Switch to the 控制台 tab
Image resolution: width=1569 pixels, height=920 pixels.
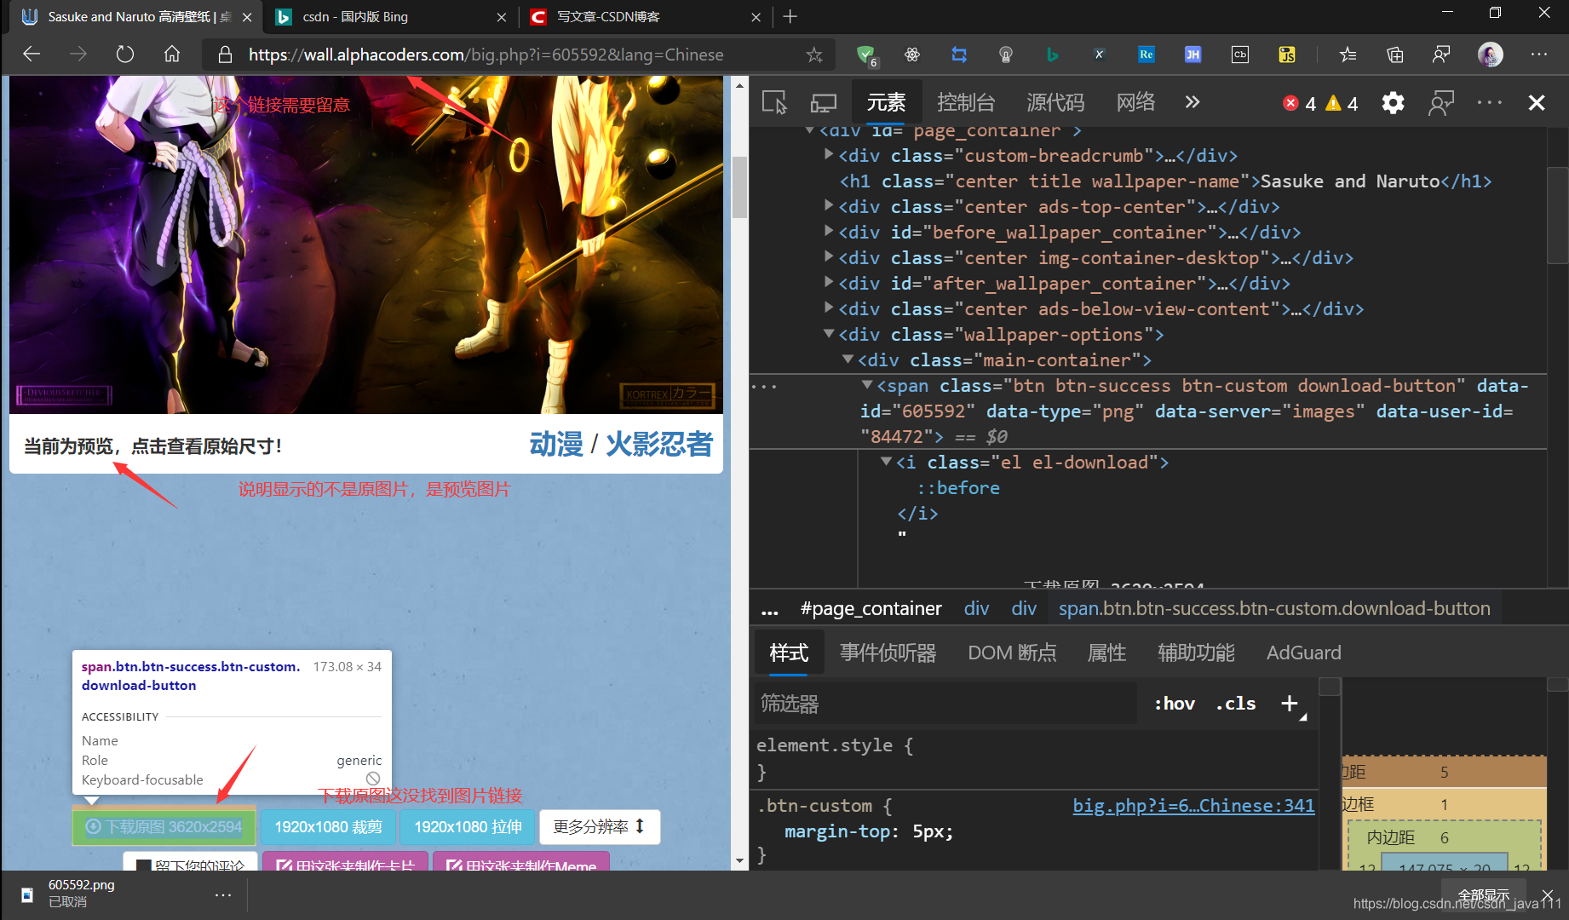pyautogui.click(x=966, y=103)
